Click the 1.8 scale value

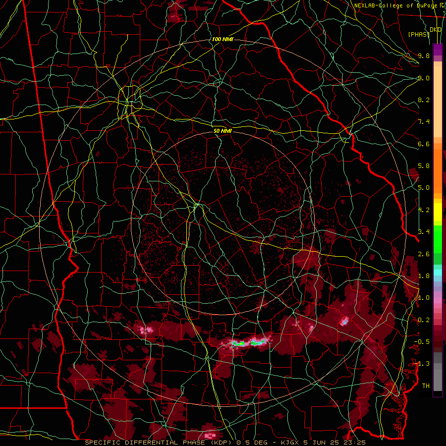pyautogui.click(x=424, y=276)
